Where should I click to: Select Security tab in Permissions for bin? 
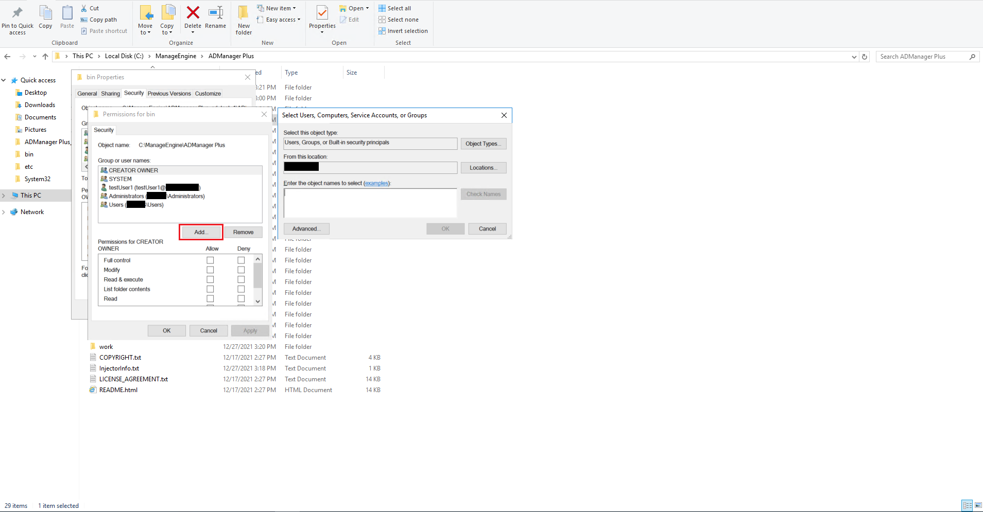104,130
